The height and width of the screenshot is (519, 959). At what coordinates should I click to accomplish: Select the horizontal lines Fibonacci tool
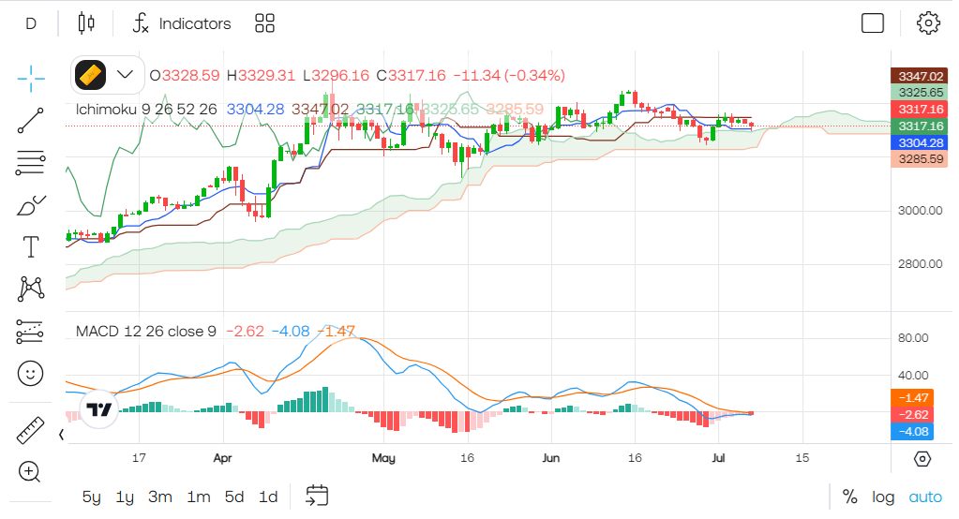tap(31, 163)
